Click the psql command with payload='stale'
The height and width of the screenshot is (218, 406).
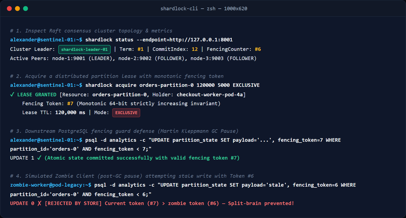[225, 185]
